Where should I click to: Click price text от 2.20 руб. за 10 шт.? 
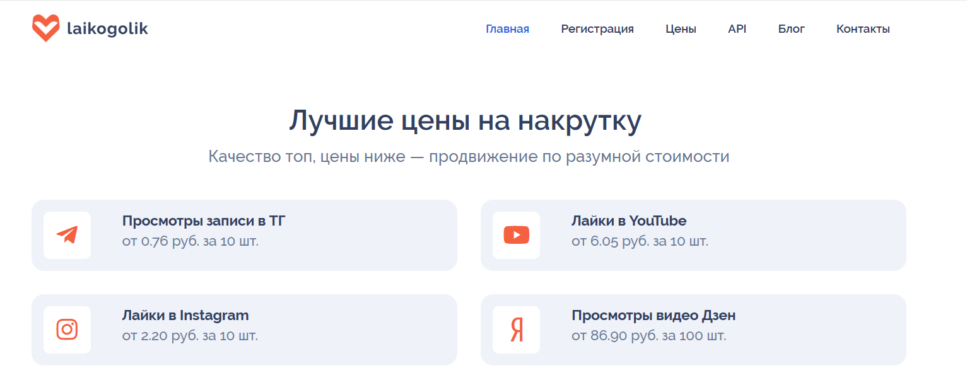tap(190, 336)
